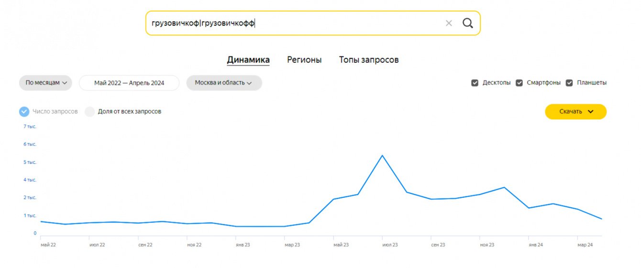Viewport: 641px width, 268px height.
Task: Uncheck the Десктопы checkbox
Action: click(x=475, y=83)
